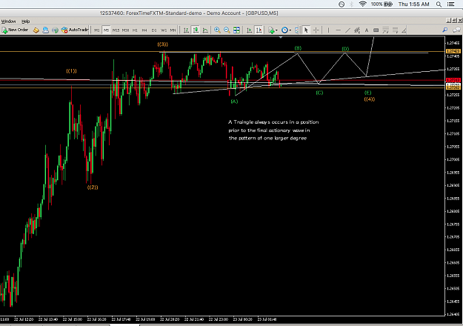Zoom out of the chart
The image size is (463, 326).
227,30
